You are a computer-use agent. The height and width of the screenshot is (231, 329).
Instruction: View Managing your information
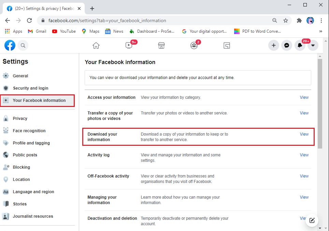pos(304,197)
